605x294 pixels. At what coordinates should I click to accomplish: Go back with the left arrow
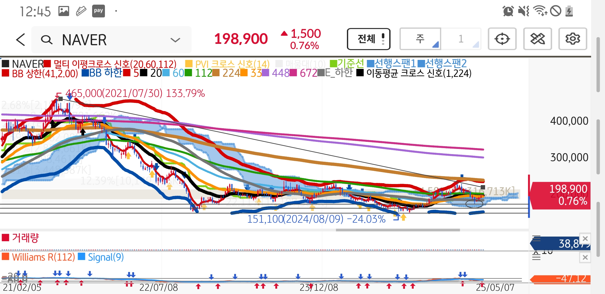click(21, 40)
